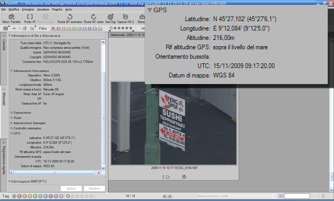
Task: Filter by teal label 5 in Filtro bar
Action: pyautogui.click(x=79, y=28)
